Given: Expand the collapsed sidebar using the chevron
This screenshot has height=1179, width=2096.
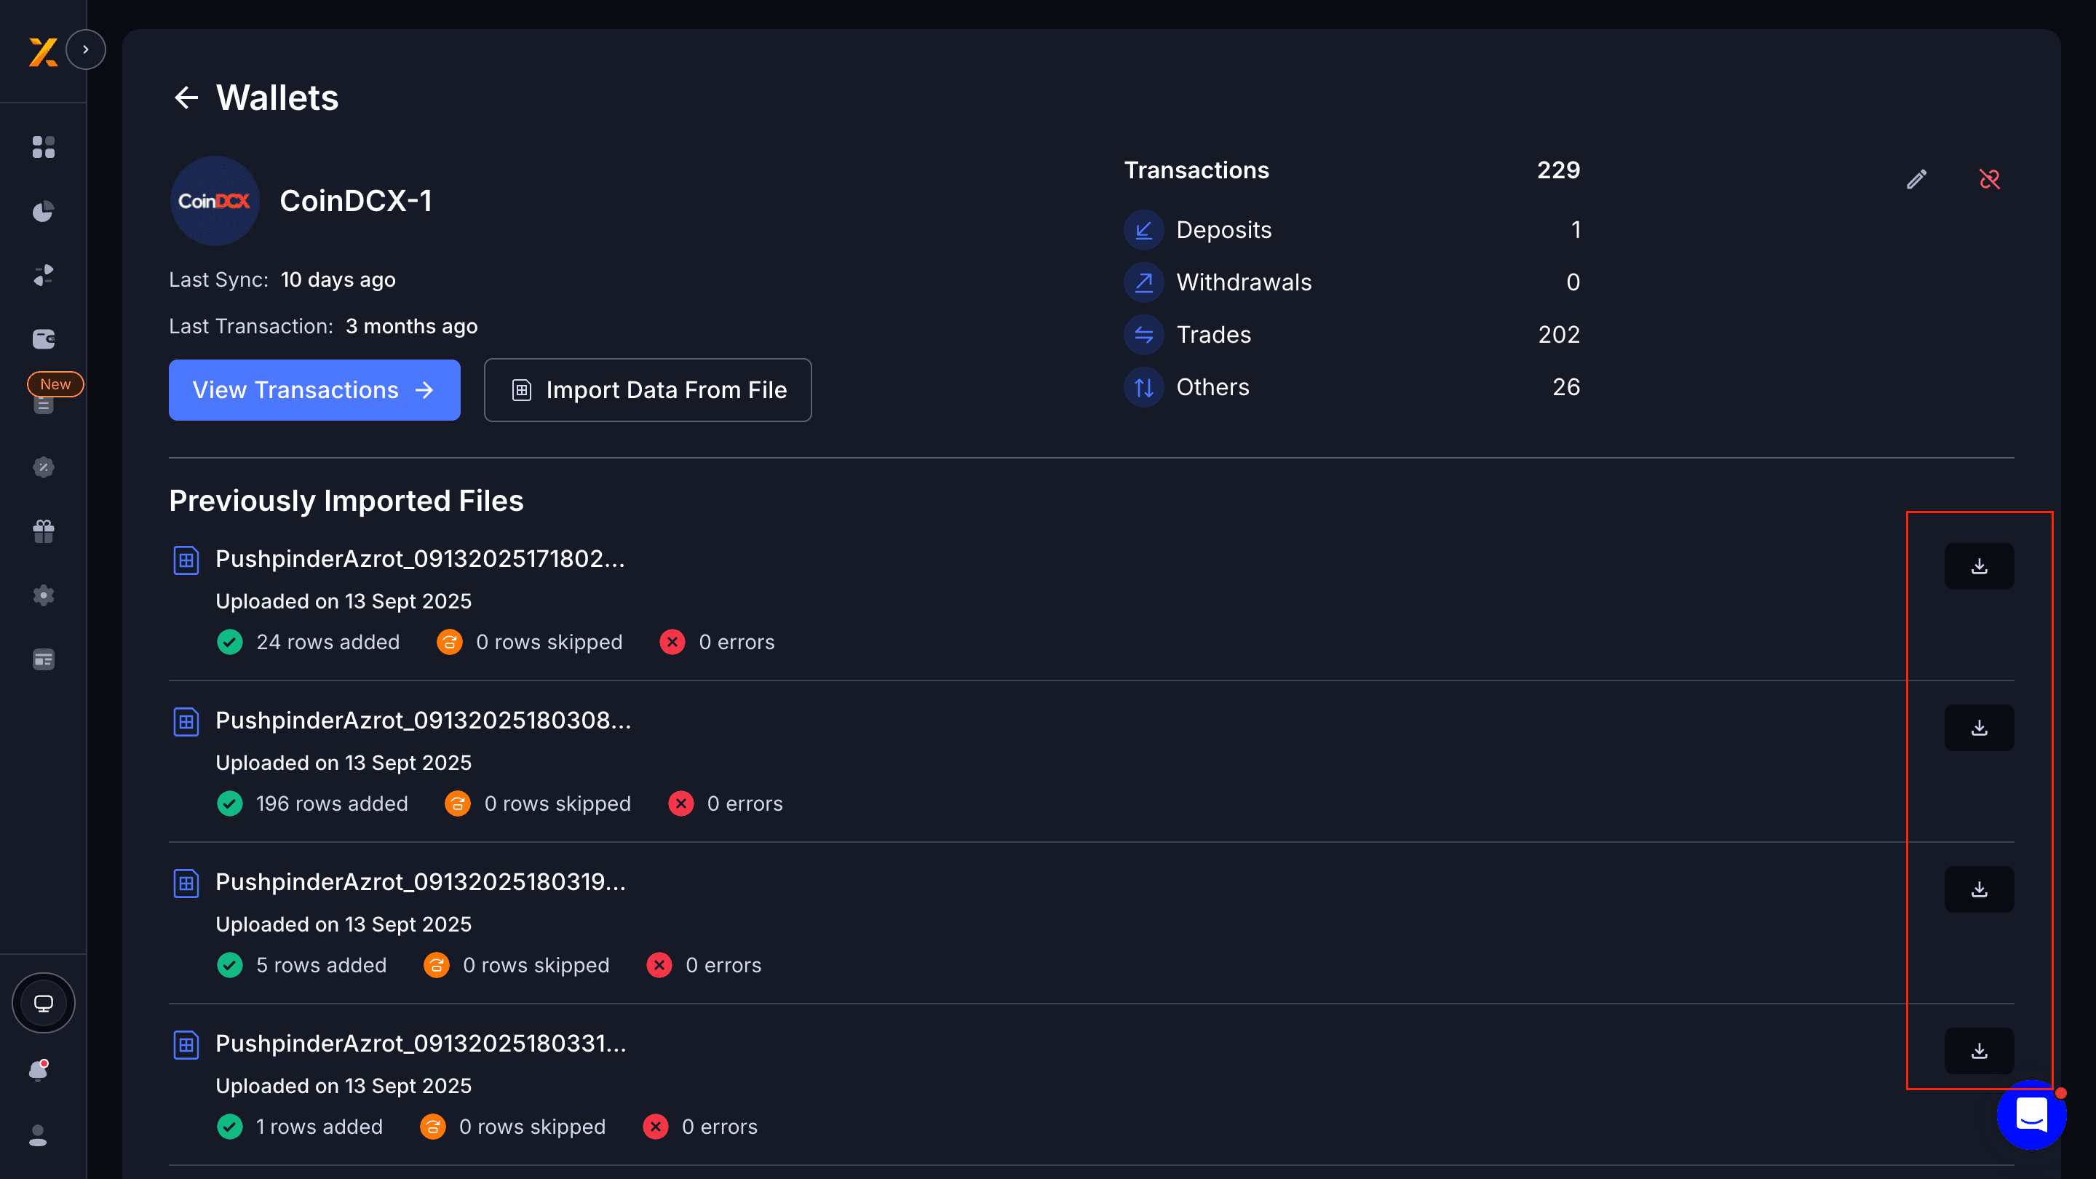Looking at the screenshot, I should (x=87, y=49).
